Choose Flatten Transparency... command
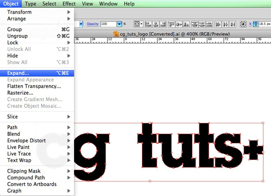Image resolution: width=271 pixels, height=196 pixels. pyautogui.click(x=37, y=86)
